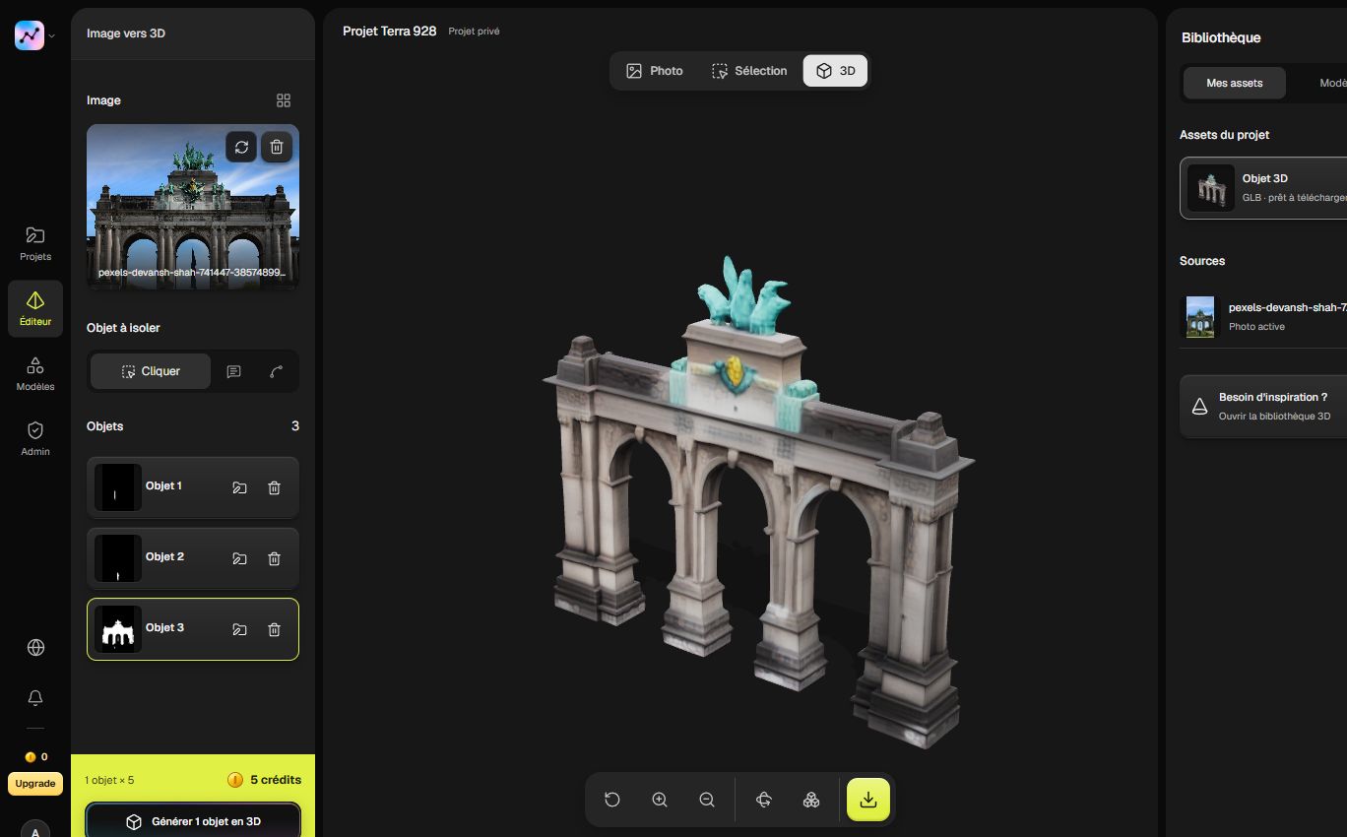The image size is (1347, 837).
Task: Zoom in on the 3D model
Action: click(660, 800)
